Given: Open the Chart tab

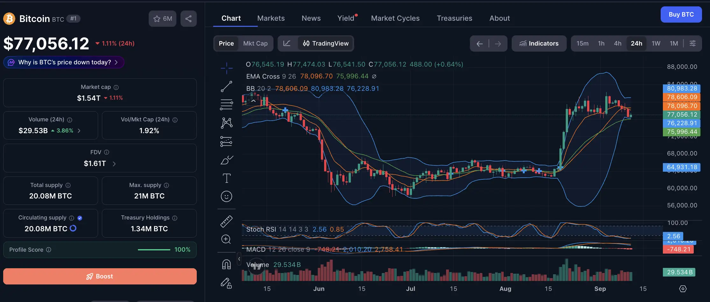Looking at the screenshot, I should [x=231, y=18].
